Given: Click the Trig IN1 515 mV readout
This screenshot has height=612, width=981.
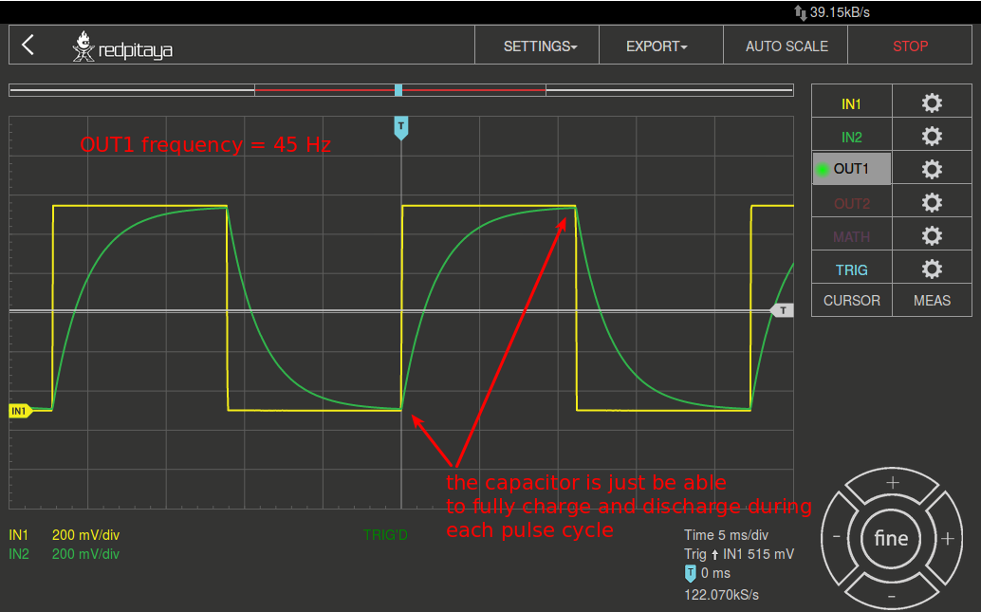Looking at the screenshot, I should (739, 554).
